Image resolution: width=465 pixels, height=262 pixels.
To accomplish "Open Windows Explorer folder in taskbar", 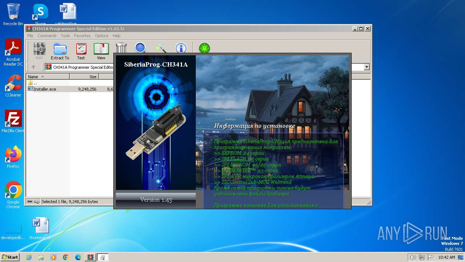I will (x=41, y=257).
